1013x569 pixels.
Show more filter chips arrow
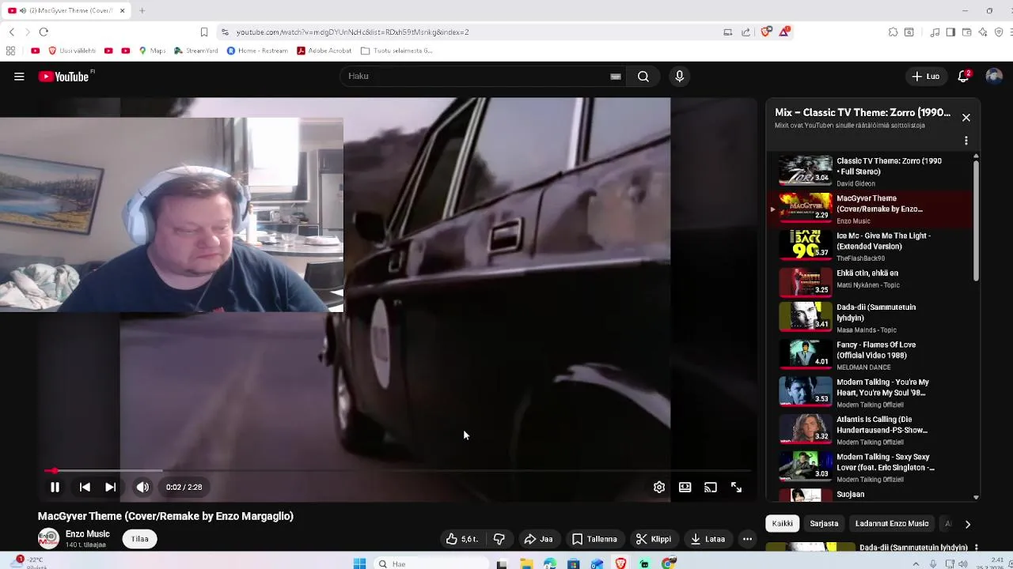pos(967,524)
